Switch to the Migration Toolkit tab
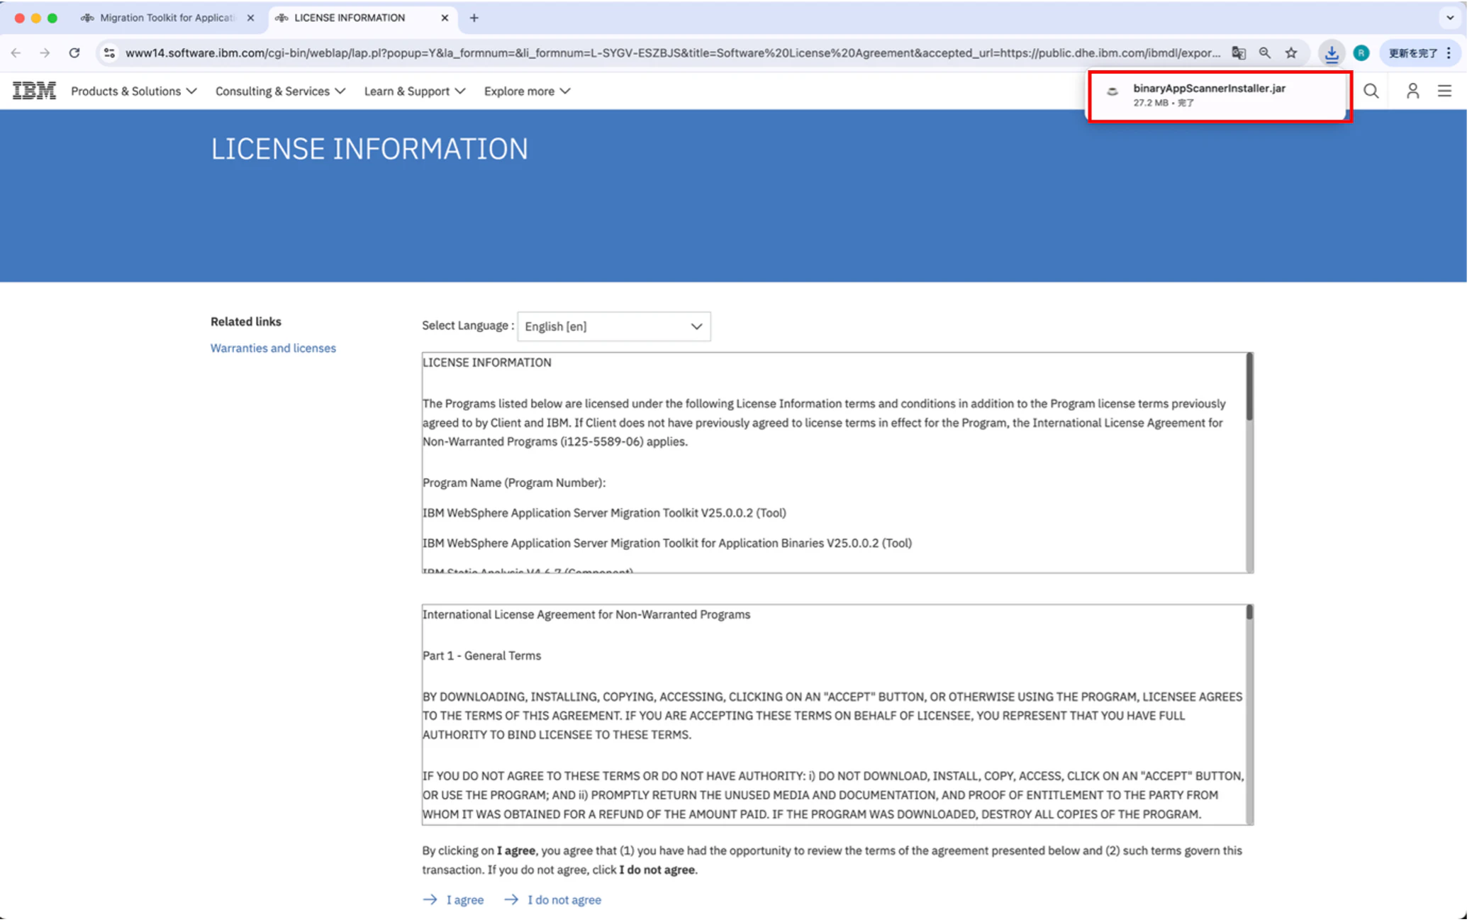 click(168, 18)
